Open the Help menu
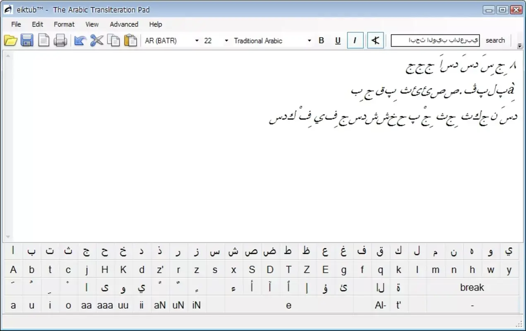The image size is (526, 331). pos(156,24)
